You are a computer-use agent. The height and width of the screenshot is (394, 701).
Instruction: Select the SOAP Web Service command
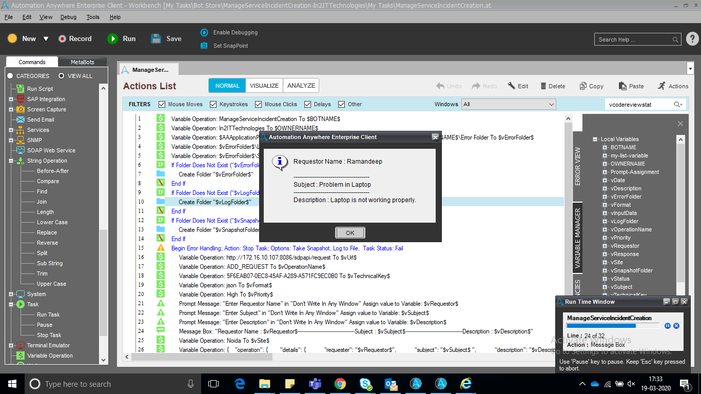pyautogui.click(x=51, y=150)
